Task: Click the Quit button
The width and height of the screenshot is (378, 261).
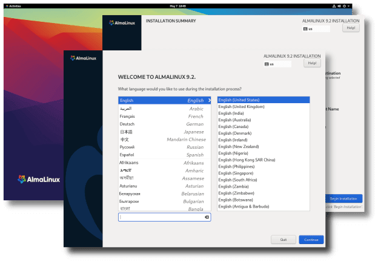Action: tap(283, 240)
